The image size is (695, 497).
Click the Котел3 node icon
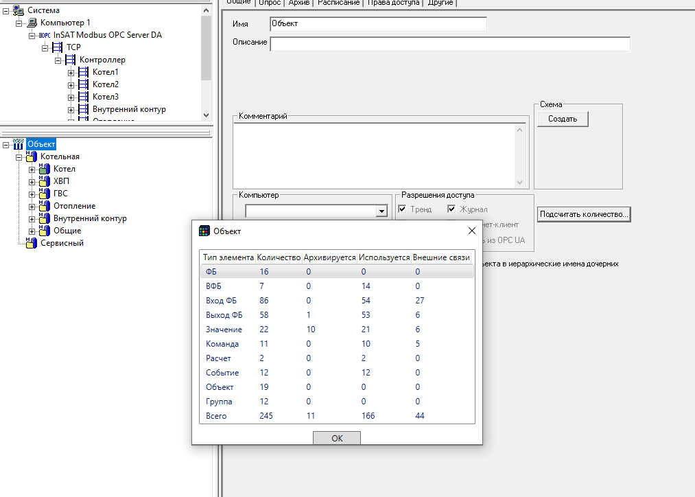[x=83, y=97]
